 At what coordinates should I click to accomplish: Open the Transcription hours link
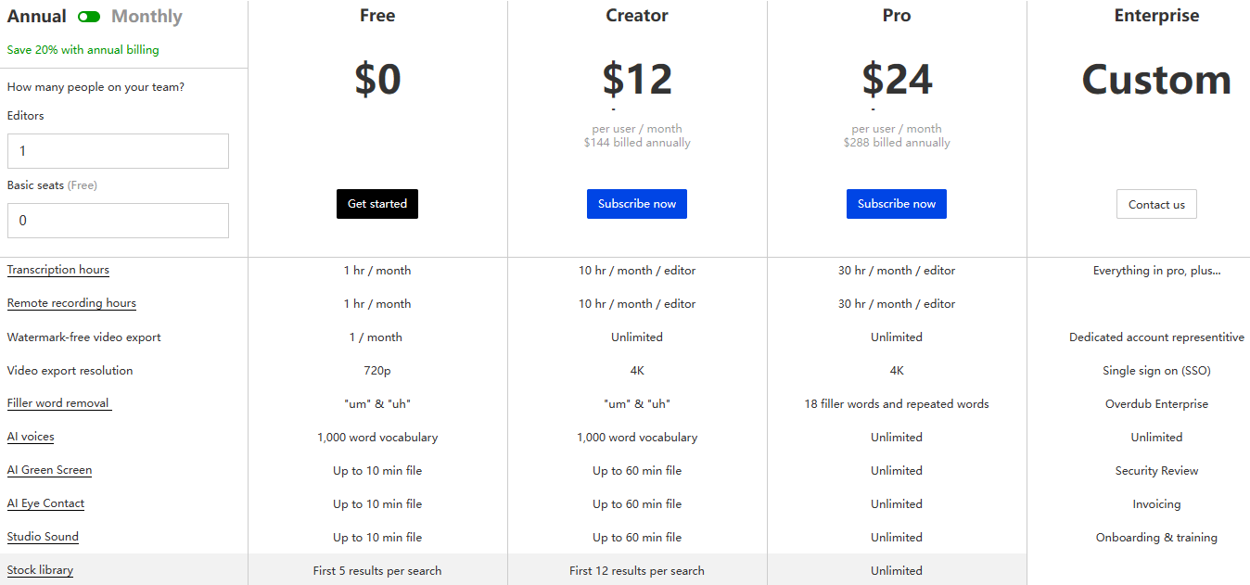point(58,270)
